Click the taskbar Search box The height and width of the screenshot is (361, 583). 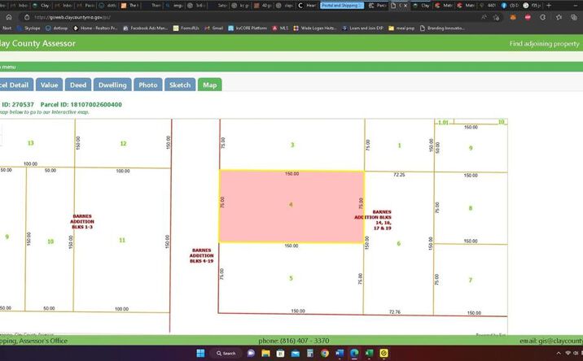(x=230, y=353)
